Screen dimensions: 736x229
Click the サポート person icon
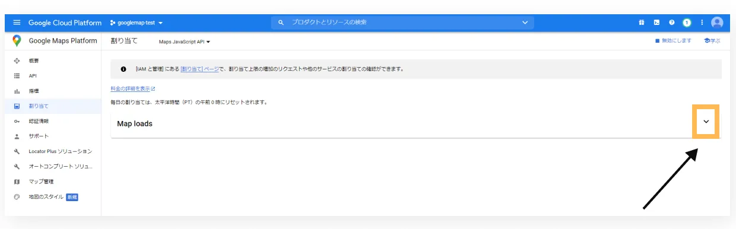[17, 136]
